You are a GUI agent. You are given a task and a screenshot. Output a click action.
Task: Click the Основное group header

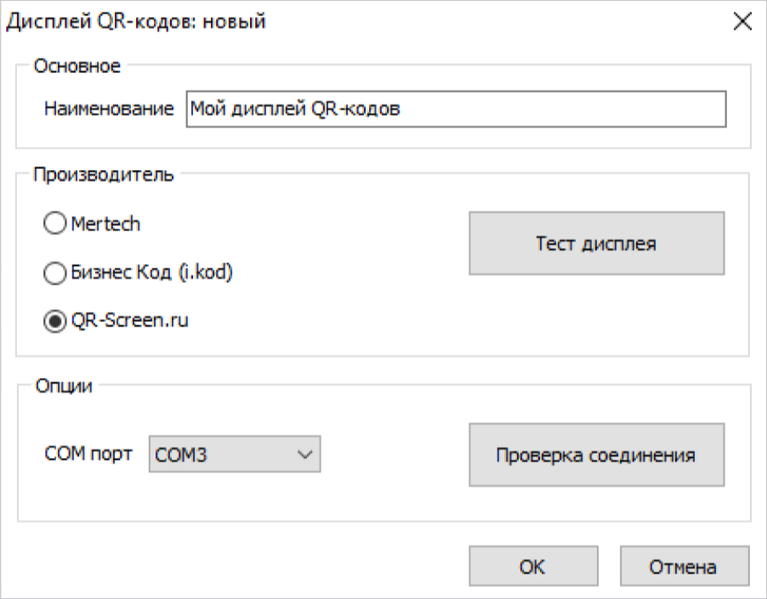pos(77,66)
